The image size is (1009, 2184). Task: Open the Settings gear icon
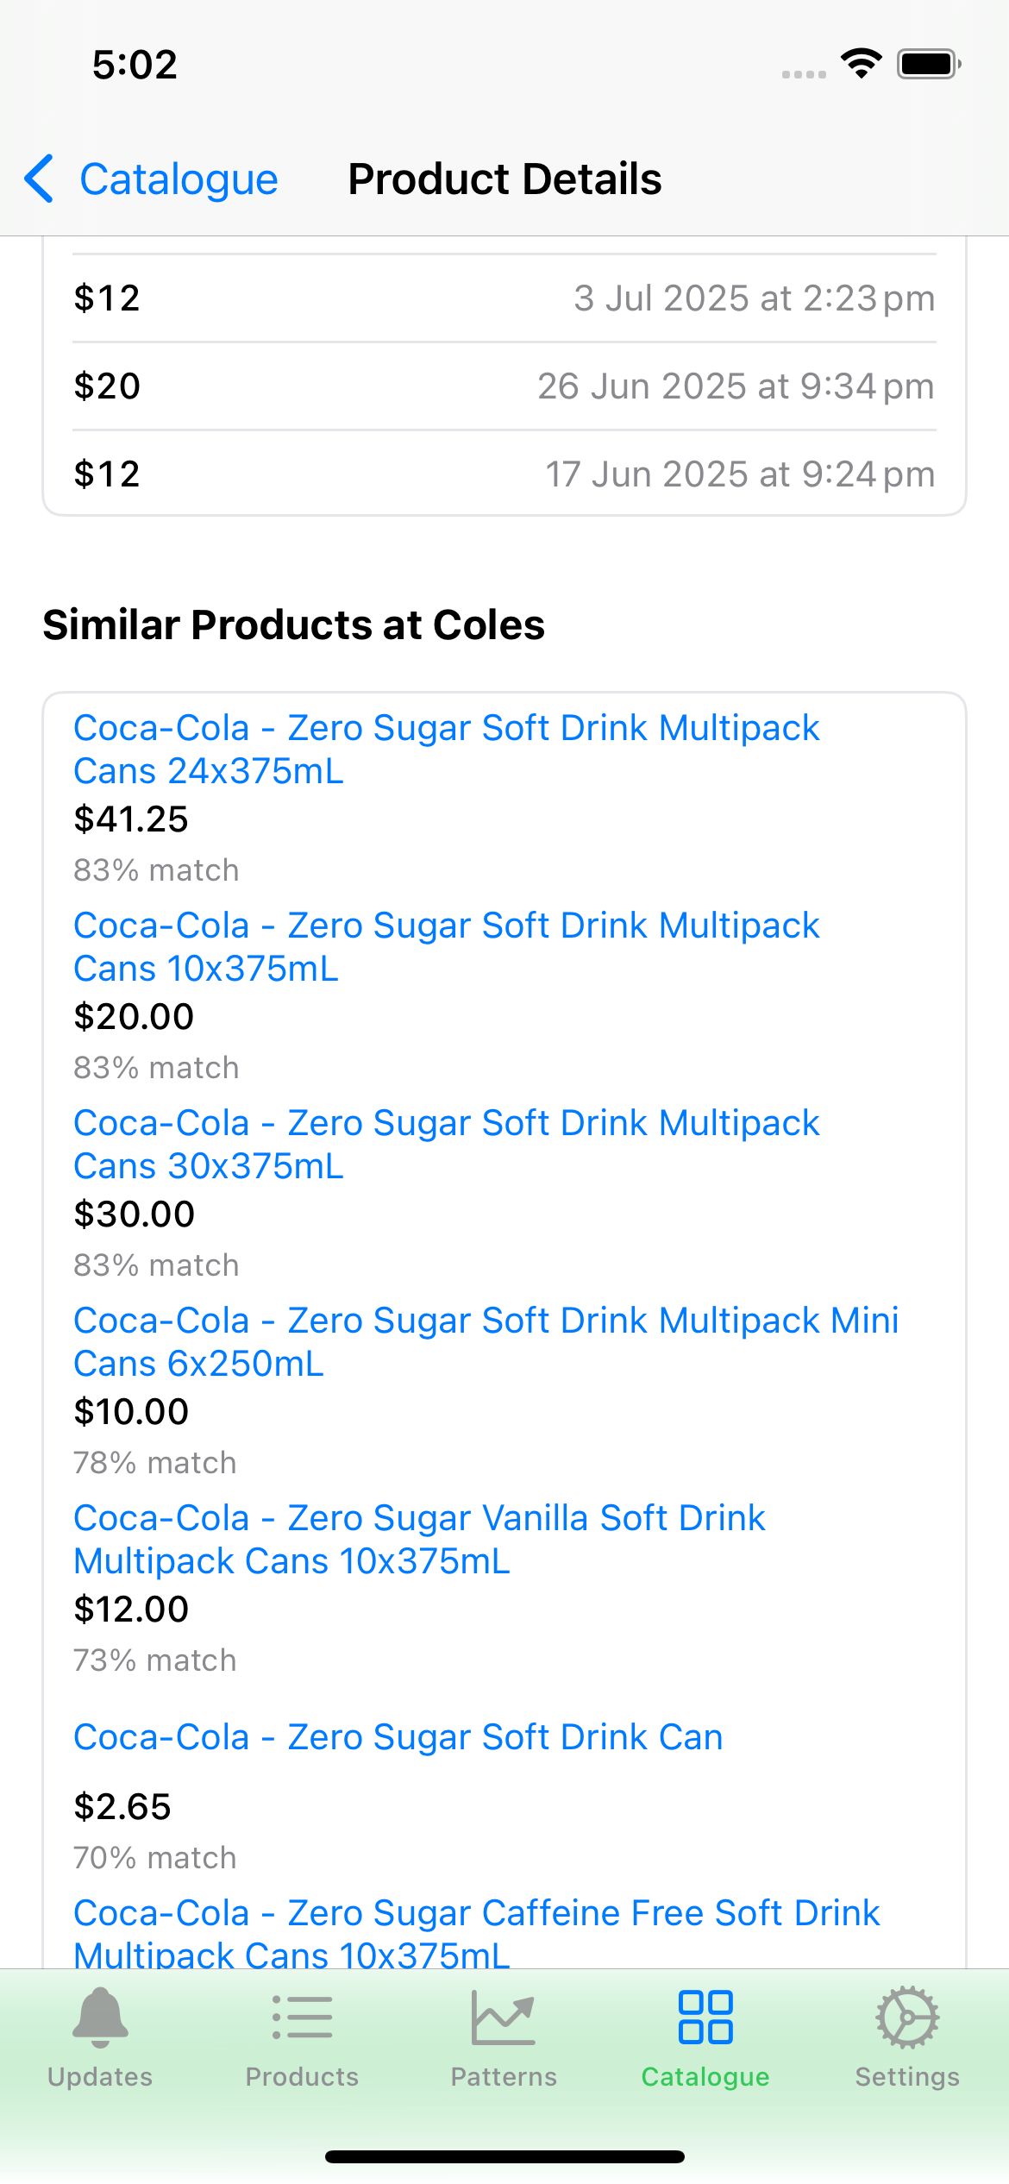tap(907, 2018)
